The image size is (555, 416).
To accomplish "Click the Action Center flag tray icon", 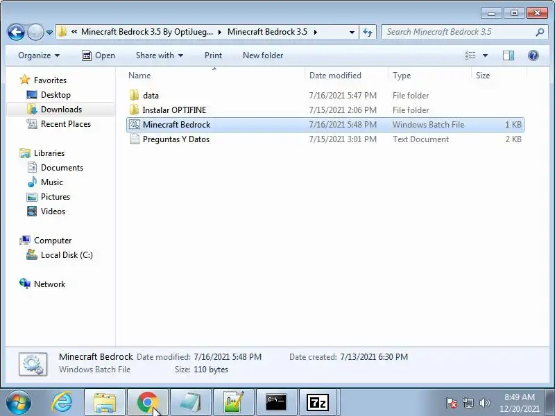I will coord(452,403).
